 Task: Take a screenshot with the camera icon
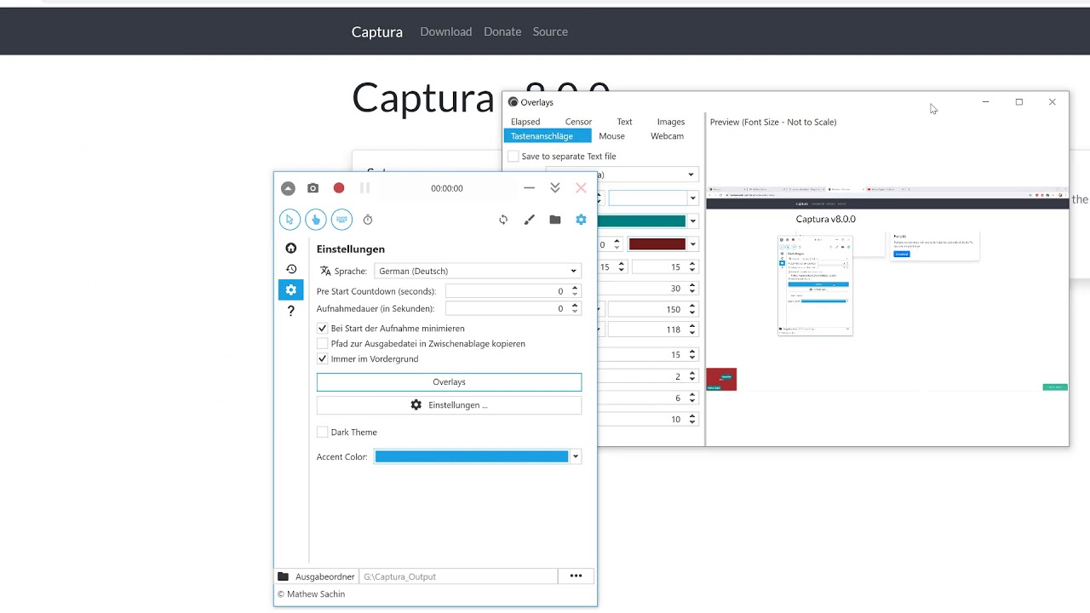pos(313,188)
